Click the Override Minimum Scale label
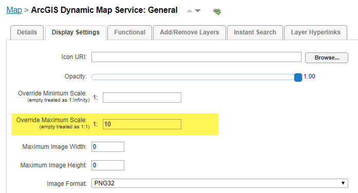Screen dimensions: 358x193 [x=52, y=93]
